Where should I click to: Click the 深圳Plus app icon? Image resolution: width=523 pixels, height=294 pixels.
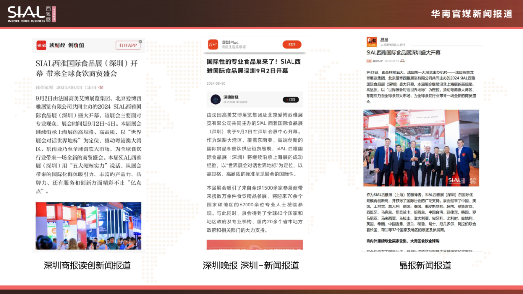[213, 45]
